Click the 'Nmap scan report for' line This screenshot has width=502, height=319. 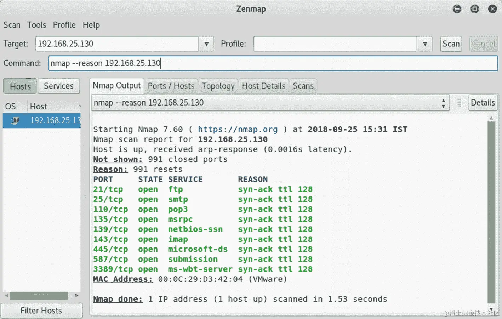pyautogui.click(x=181, y=139)
